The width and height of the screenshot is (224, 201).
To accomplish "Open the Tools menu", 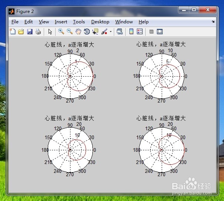I will pyautogui.click(x=79, y=22).
